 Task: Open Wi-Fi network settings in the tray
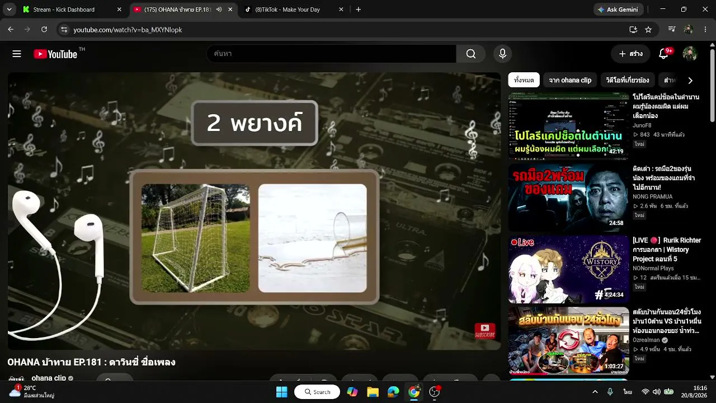pyautogui.click(x=646, y=392)
